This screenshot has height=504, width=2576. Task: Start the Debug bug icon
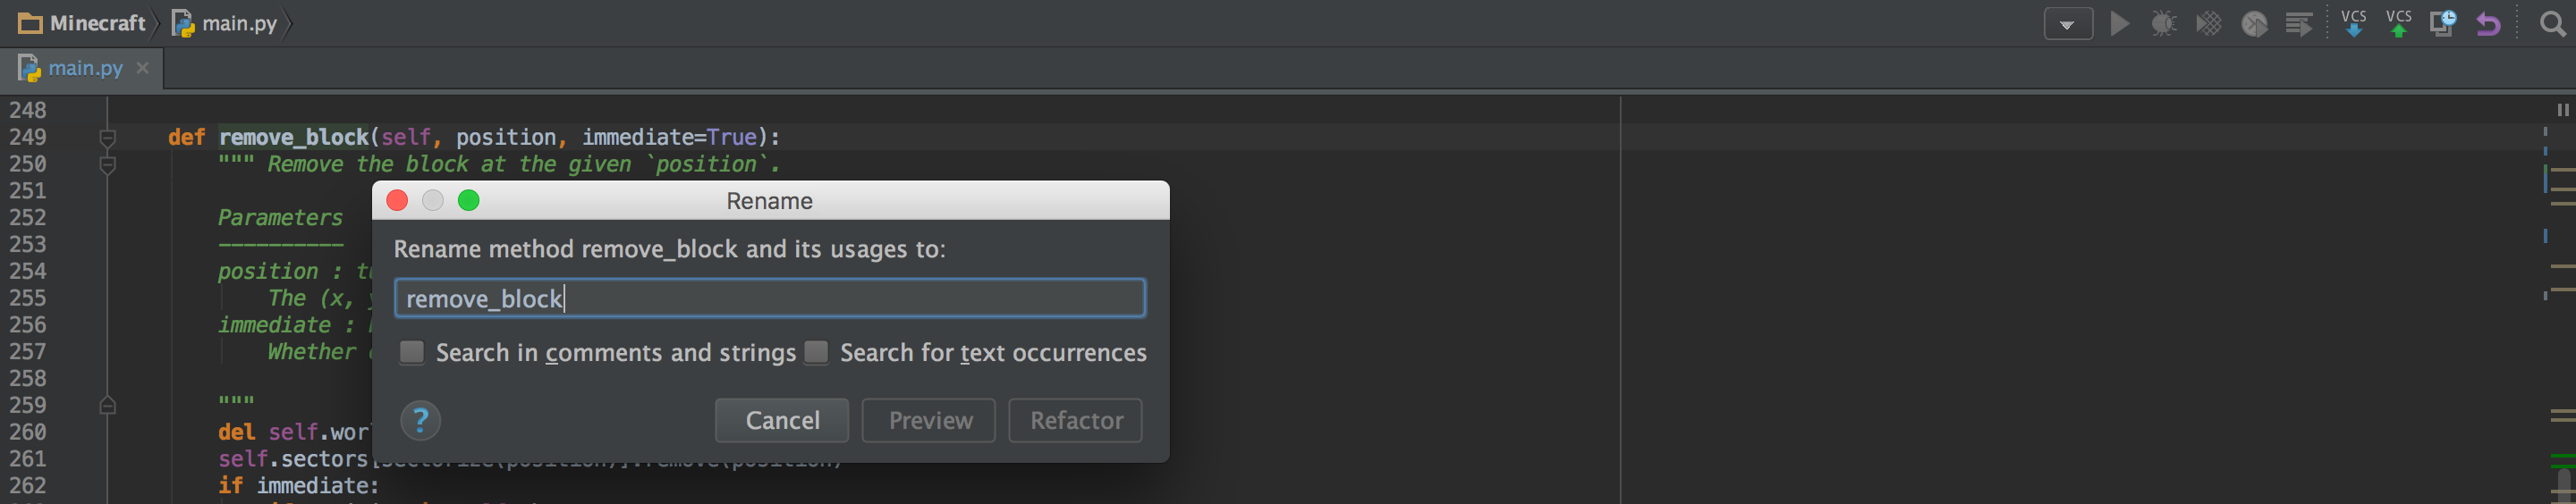pyautogui.click(x=2163, y=24)
